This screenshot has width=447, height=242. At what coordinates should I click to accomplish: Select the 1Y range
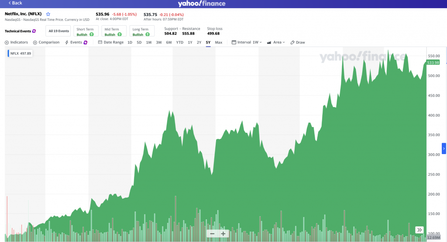click(190, 42)
